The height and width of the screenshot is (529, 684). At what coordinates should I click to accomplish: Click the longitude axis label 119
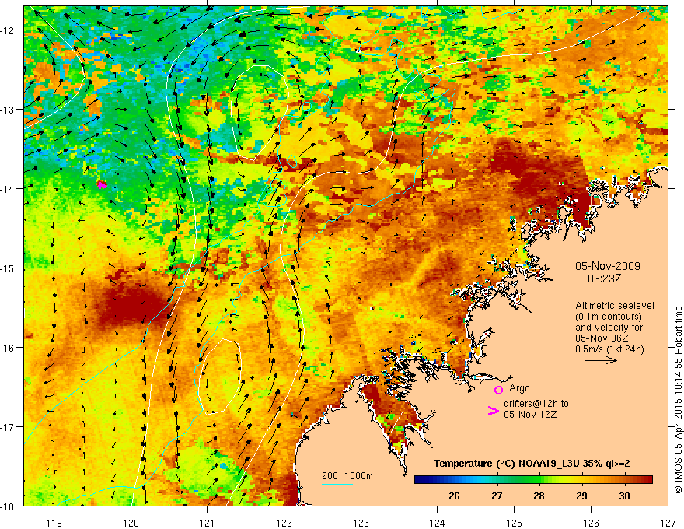[54, 523]
